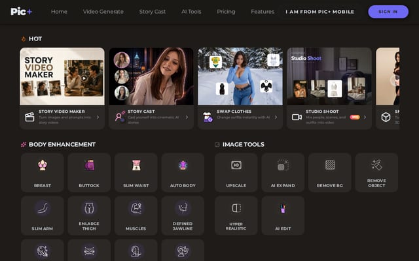Viewport: 419px width, 261px height.
Task: Select the Breast enhancement tool
Action: coord(42,172)
